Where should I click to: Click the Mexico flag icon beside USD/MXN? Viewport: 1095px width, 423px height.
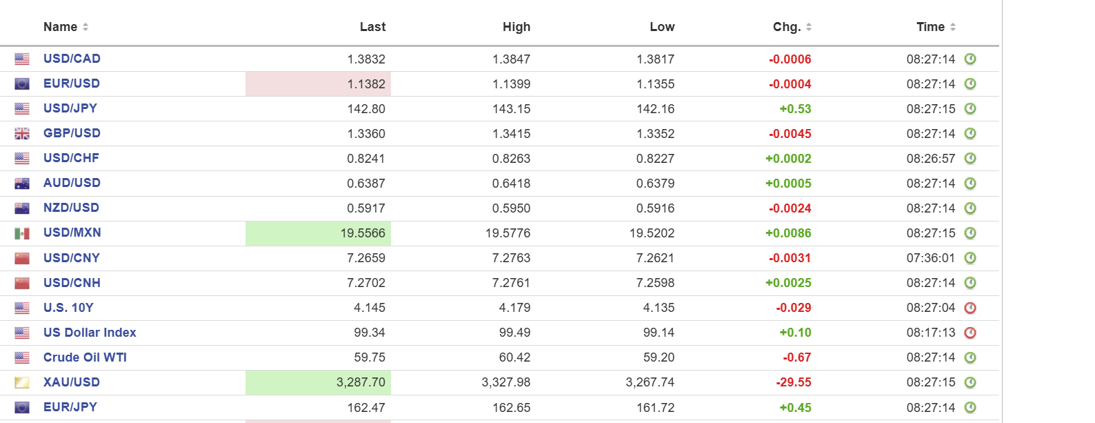pos(22,233)
